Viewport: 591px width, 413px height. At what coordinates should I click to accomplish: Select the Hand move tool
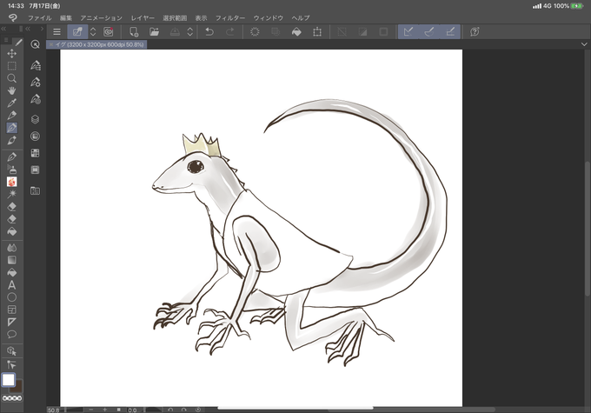point(11,90)
